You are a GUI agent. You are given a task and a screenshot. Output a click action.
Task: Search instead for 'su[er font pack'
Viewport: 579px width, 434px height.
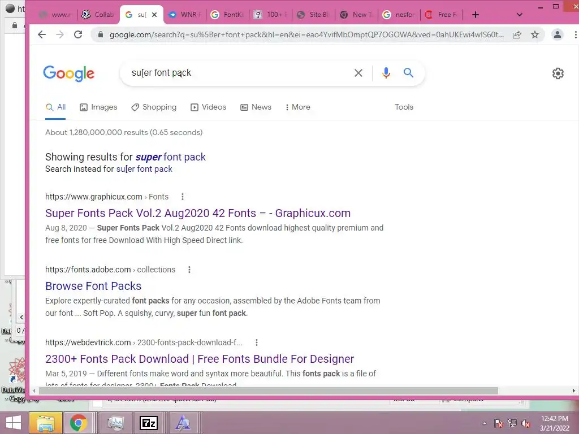(x=144, y=169)
